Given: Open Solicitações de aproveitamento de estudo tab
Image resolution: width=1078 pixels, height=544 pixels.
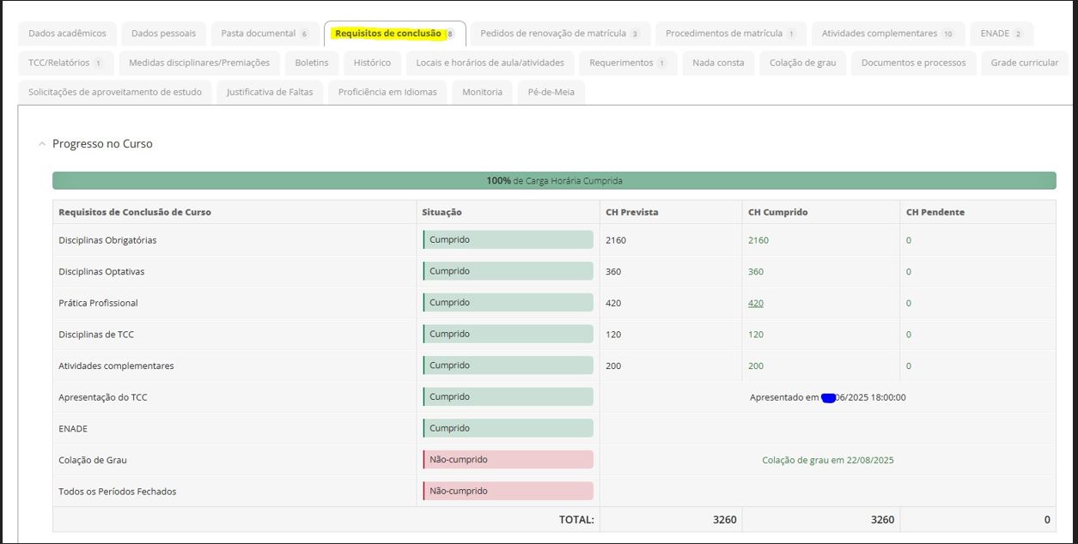Looking at the screenshot, I should pyautogui.click(x=115, y=92).
